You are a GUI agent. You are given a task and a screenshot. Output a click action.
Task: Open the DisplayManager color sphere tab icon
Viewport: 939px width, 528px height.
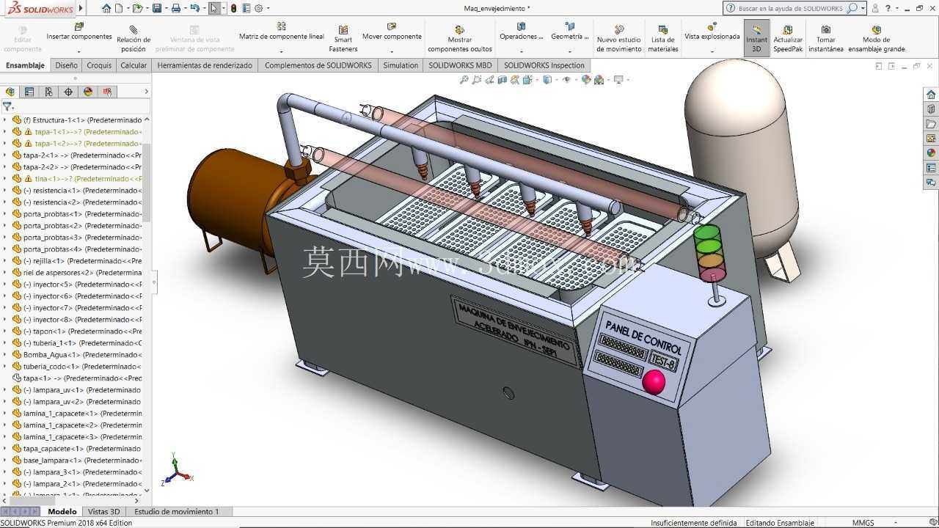click(x=88, y=92)
